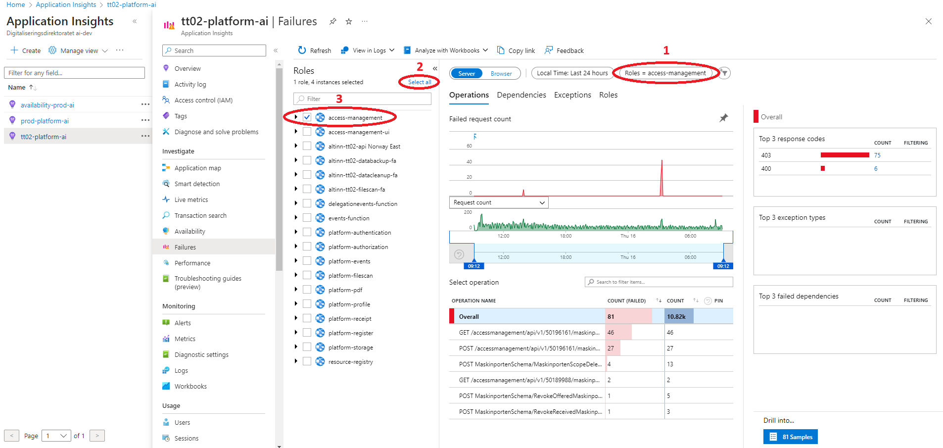Check the access-management-ui role
This screenshot has width=943, height=448.
point(307,132)
